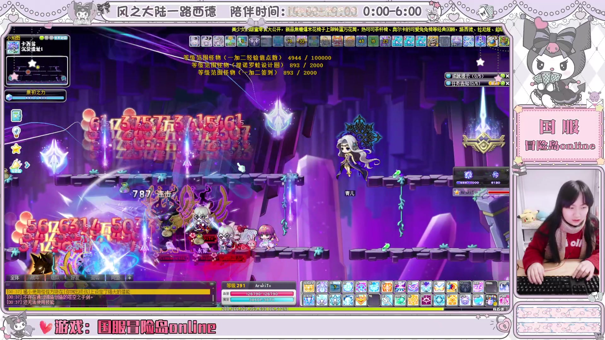Select the 全体 chat tab

(x=15, y=278)
